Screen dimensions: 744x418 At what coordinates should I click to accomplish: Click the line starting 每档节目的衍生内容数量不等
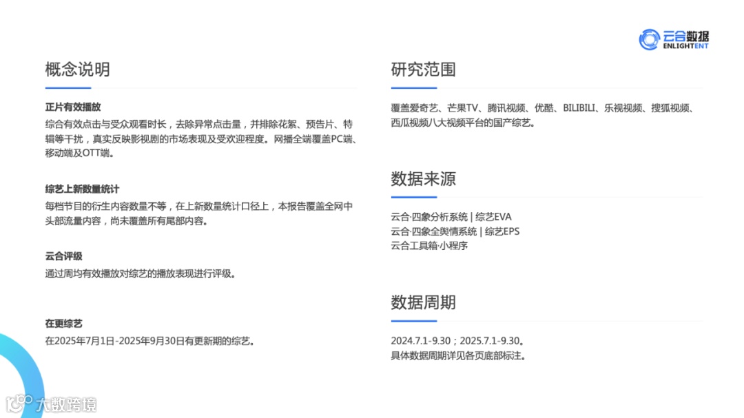[199, 207]
